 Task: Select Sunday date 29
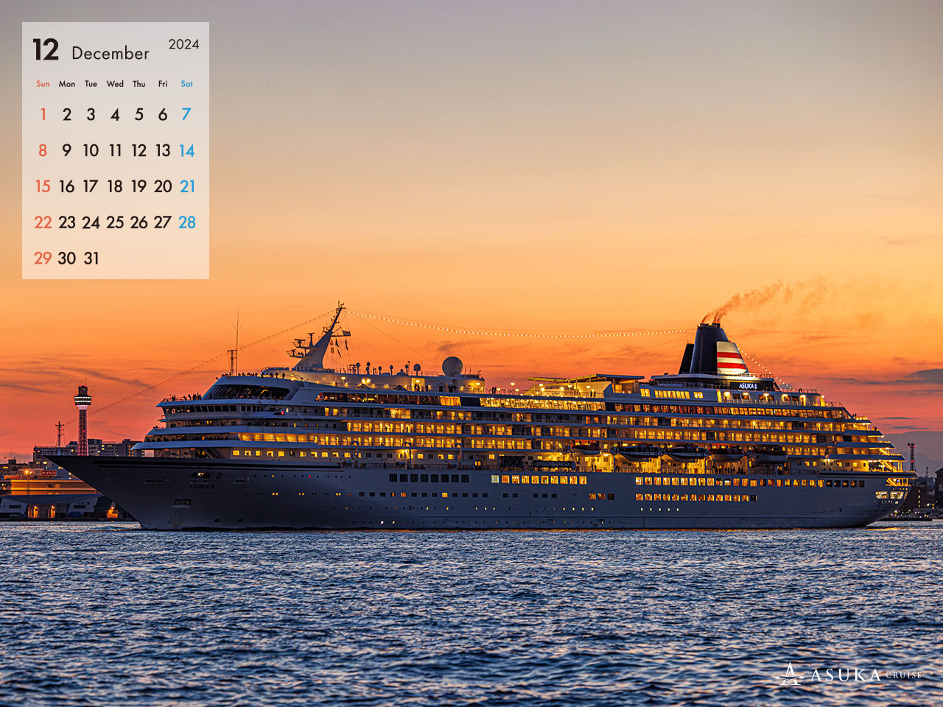[43, 258]
